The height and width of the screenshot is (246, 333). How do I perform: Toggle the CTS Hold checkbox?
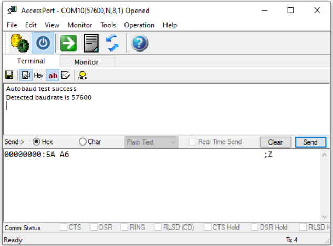pos(207,227)
